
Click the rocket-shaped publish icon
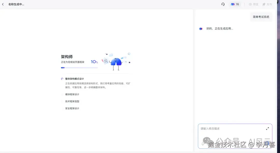(x=263, y=4)
